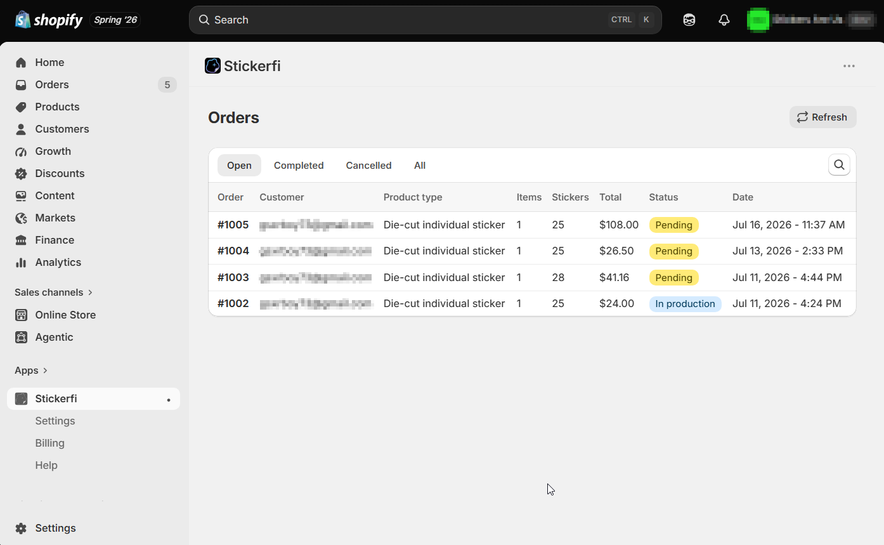The image size is (884, 545).
Task: Click the Stickerfi logo in page header
Action: (x=212, y=66)
